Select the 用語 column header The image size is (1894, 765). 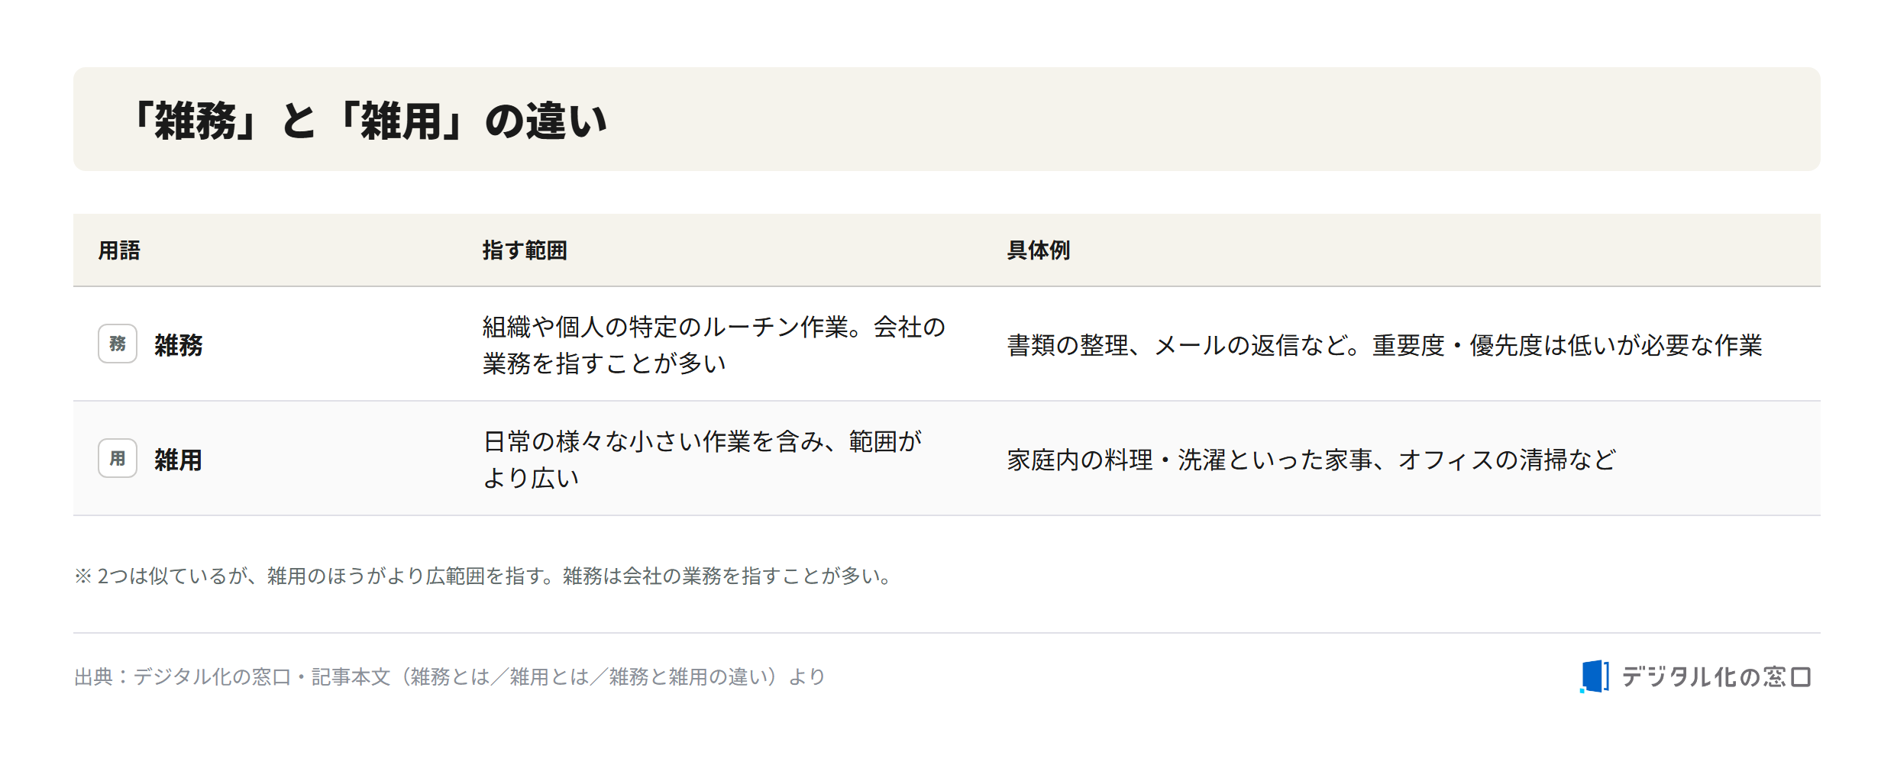[x=119, y=250]
